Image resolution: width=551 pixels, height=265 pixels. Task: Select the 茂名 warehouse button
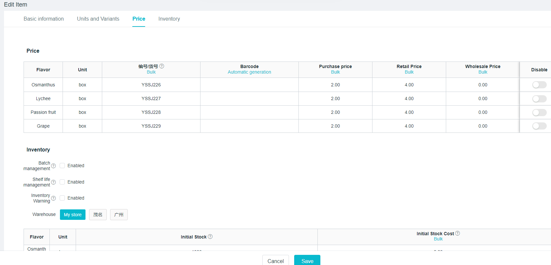[98, 215]
